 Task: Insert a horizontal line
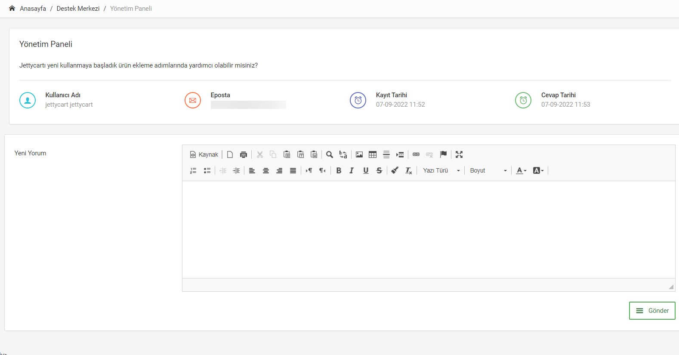pyautogui.click(x=386, y=154)
